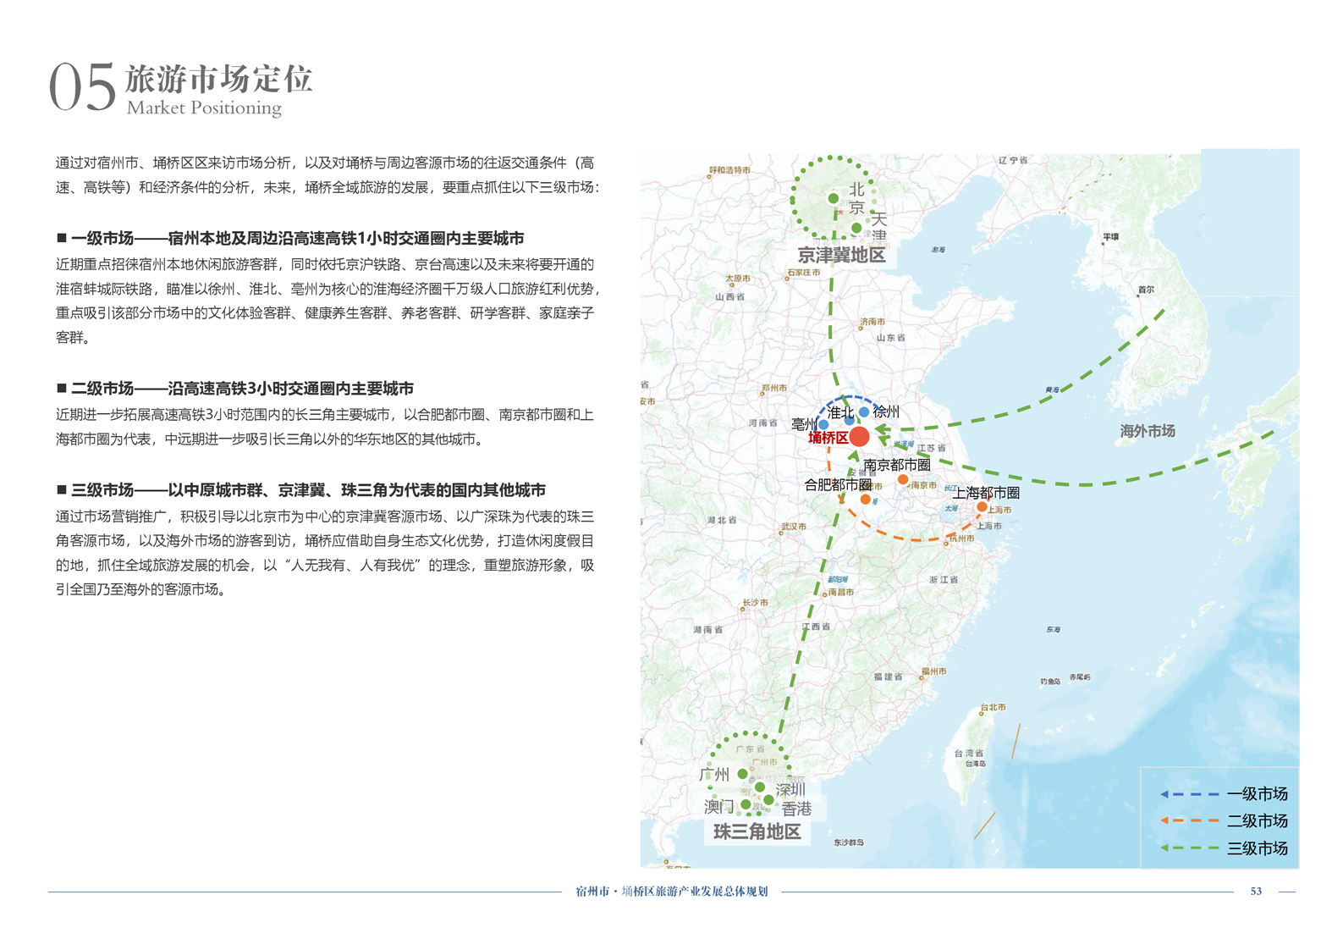Select the green marker beside 广州

coord(742,774)
